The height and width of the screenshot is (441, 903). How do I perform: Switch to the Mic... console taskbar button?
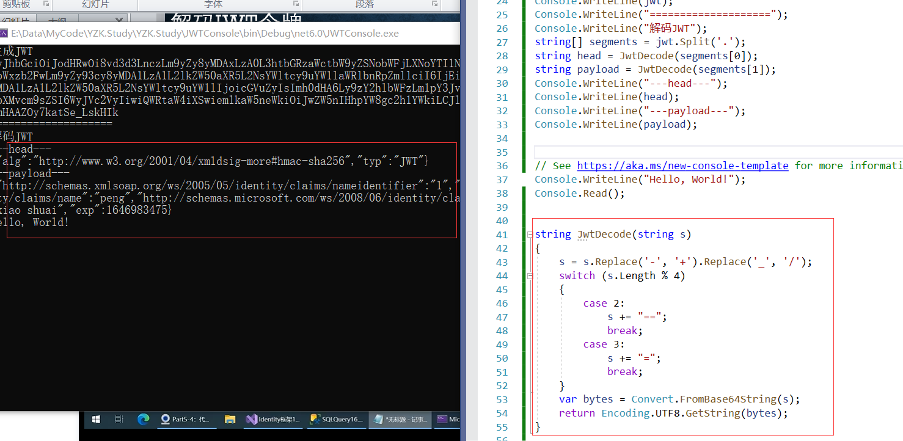point(447,420)
